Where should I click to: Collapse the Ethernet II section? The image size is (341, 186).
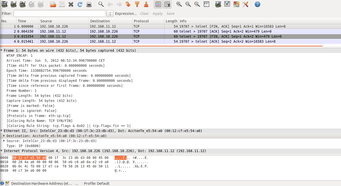click(2, 131)
